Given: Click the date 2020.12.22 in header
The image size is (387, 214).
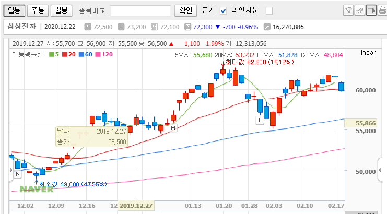Looking at the screenshot, I should tap(60, 27).
